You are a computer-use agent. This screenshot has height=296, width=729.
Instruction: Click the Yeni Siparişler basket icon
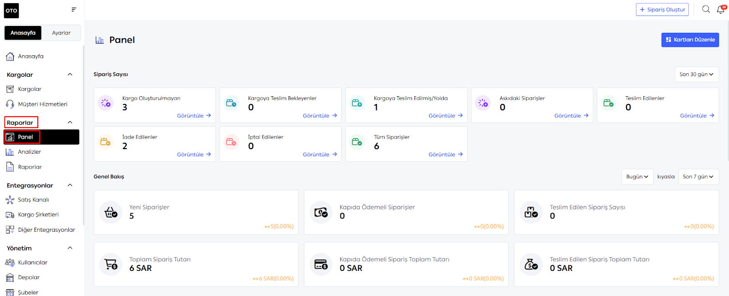(x=111, y=213)
